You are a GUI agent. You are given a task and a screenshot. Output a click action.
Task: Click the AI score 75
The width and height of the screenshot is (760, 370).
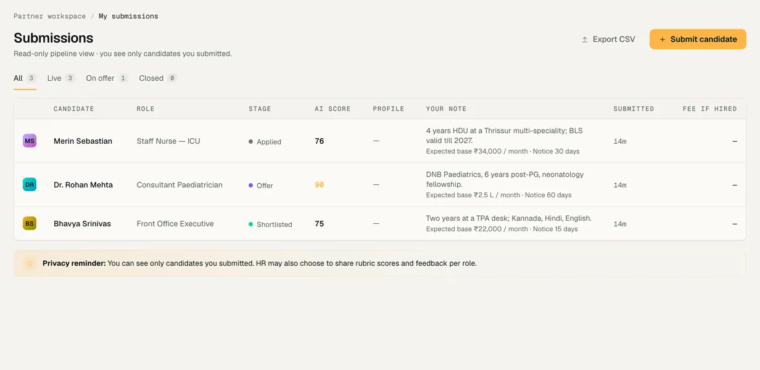coord(320,224)
